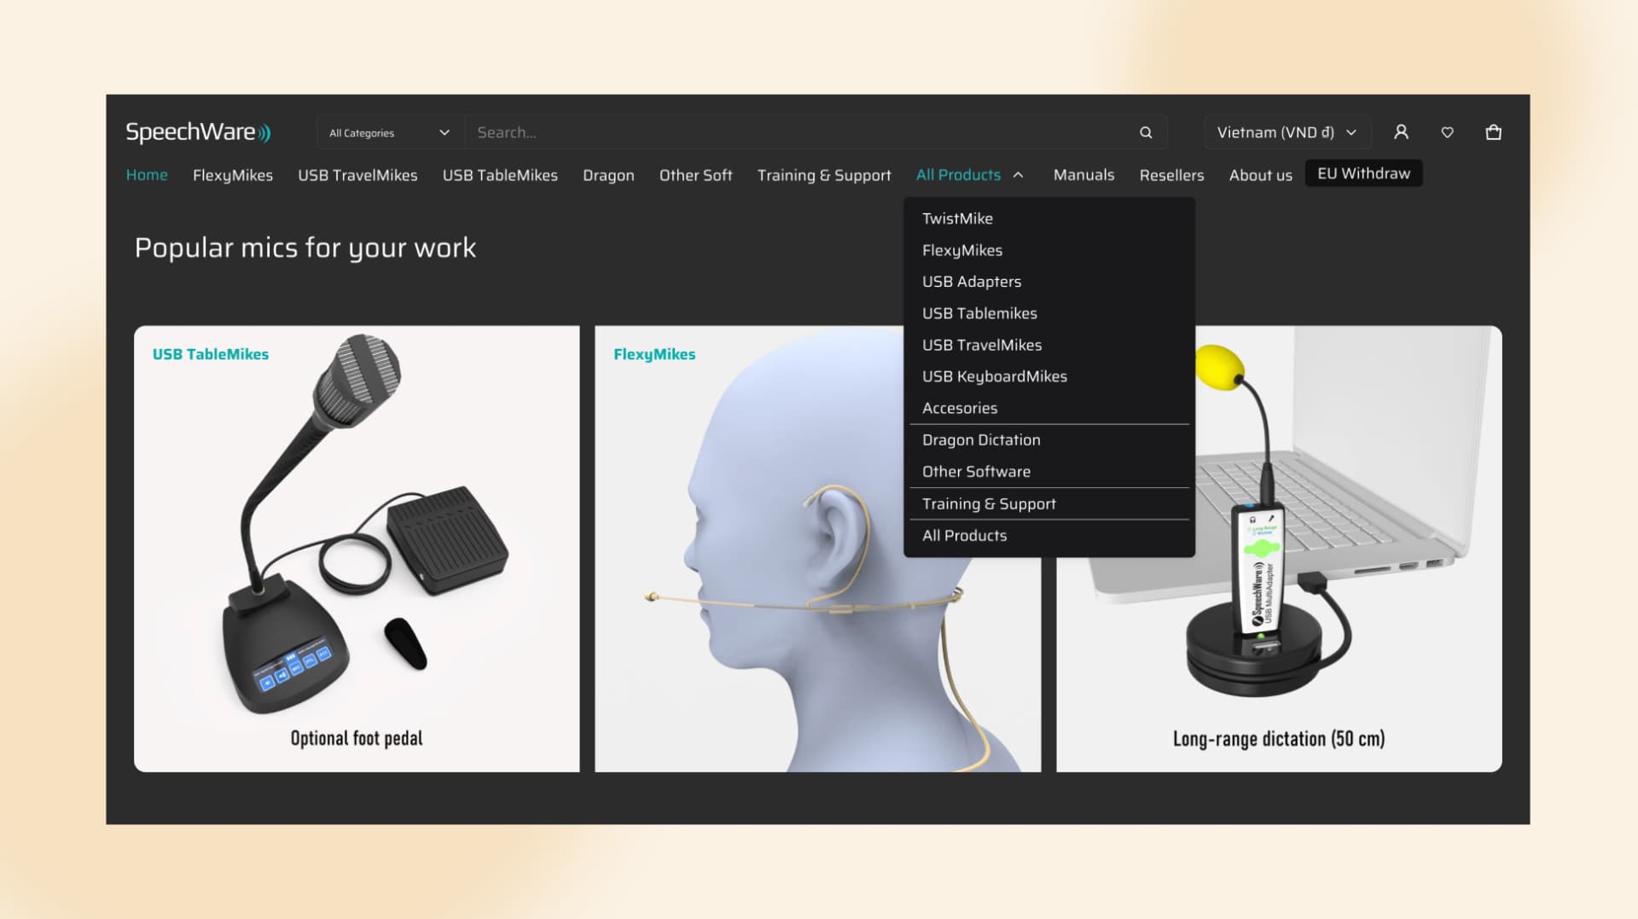This screenshot has width=1638, height=919.
Task: Open the Other Soft nav link
Action: point(695,175)
